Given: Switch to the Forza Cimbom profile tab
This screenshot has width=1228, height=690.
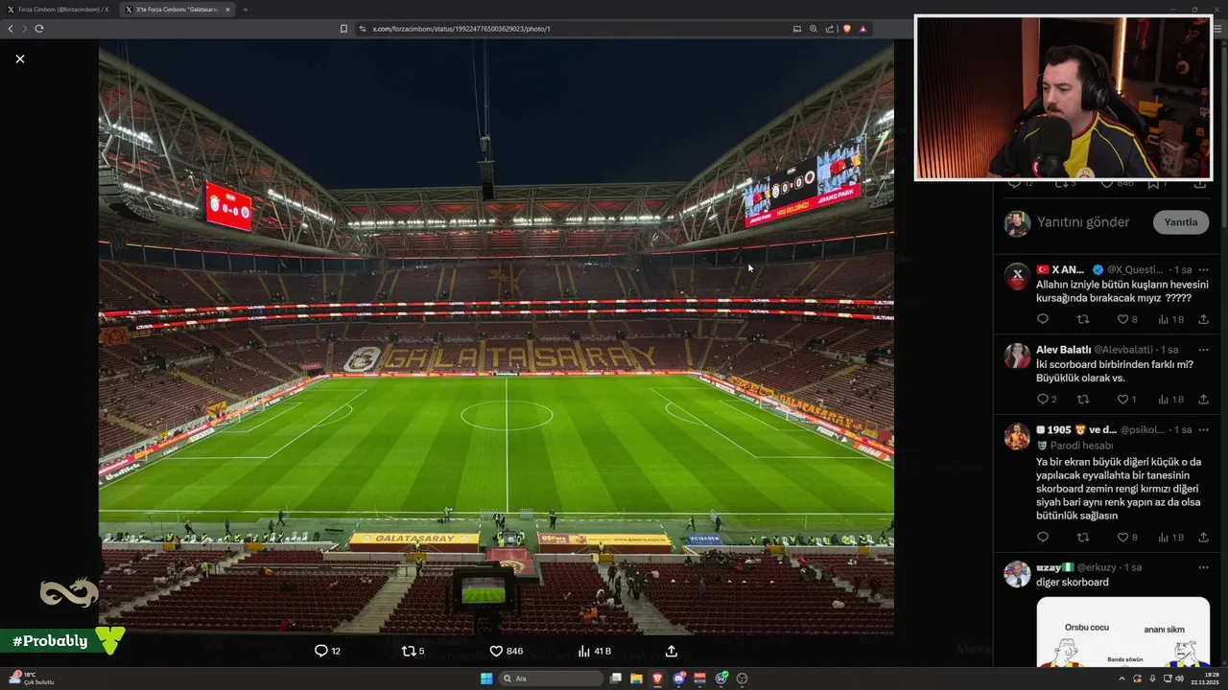Looking at the screenshot, I should 59,10.
